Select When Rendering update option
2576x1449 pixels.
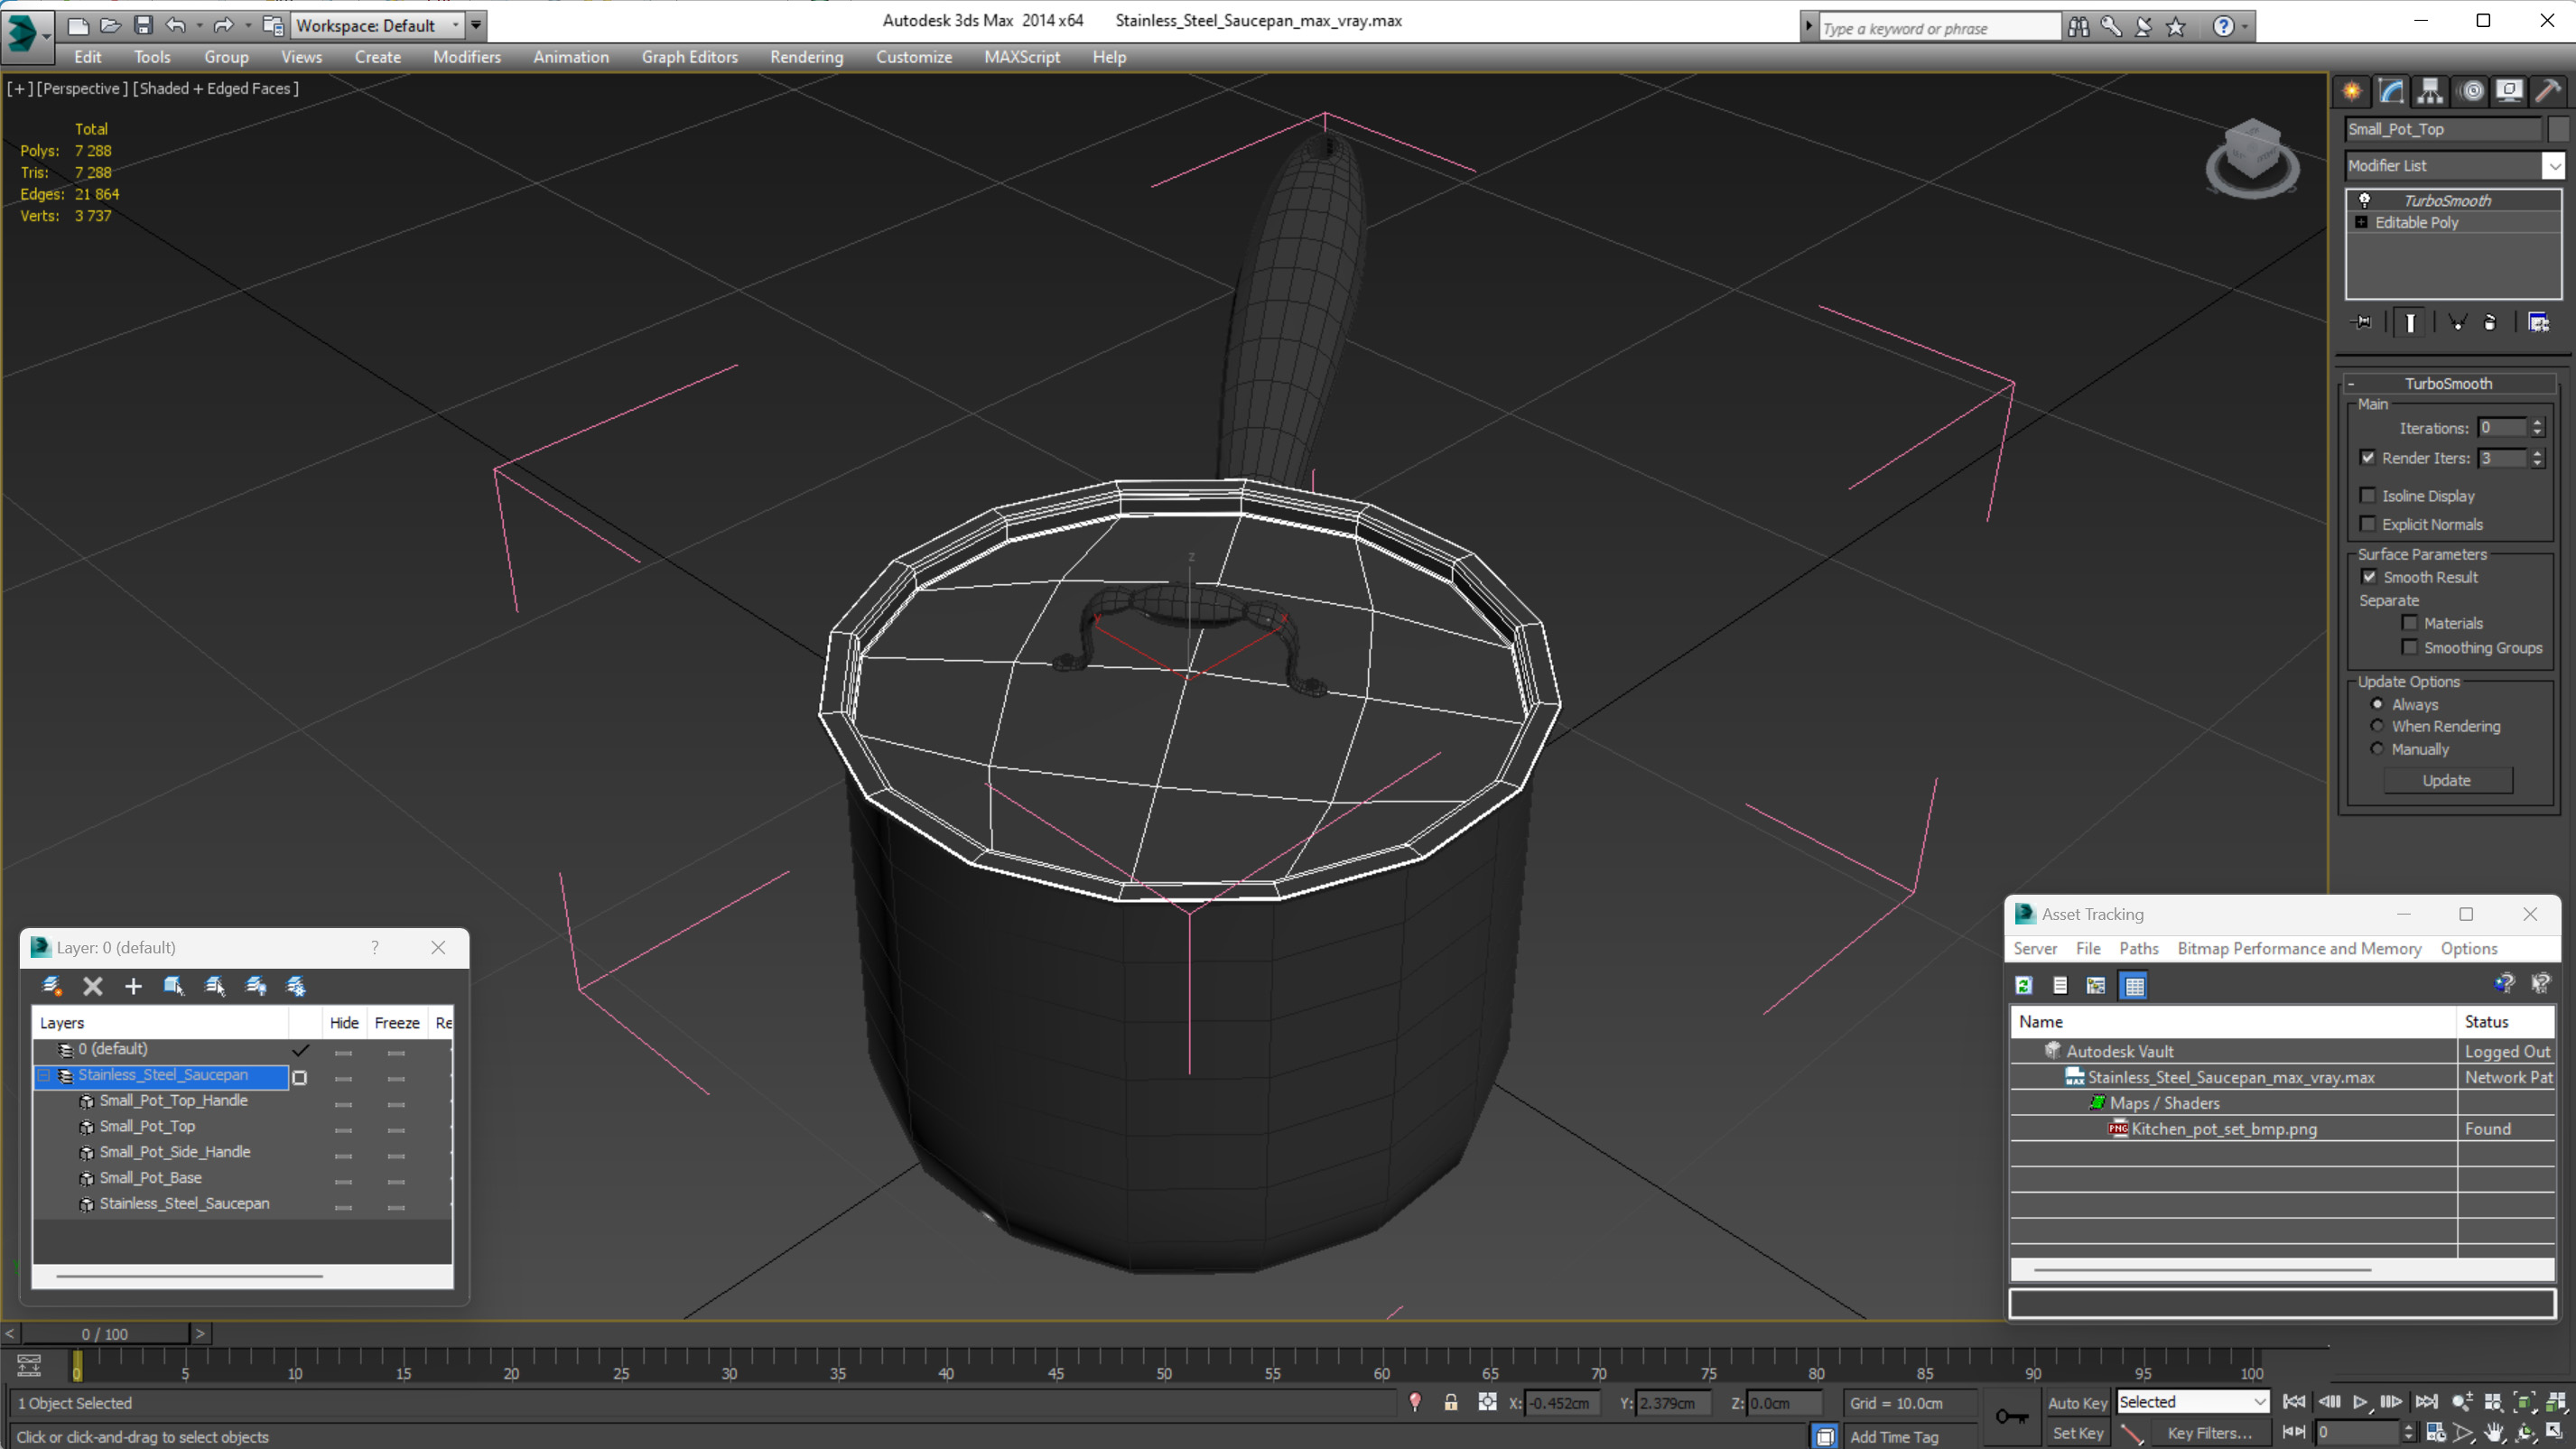[2378, 726]
